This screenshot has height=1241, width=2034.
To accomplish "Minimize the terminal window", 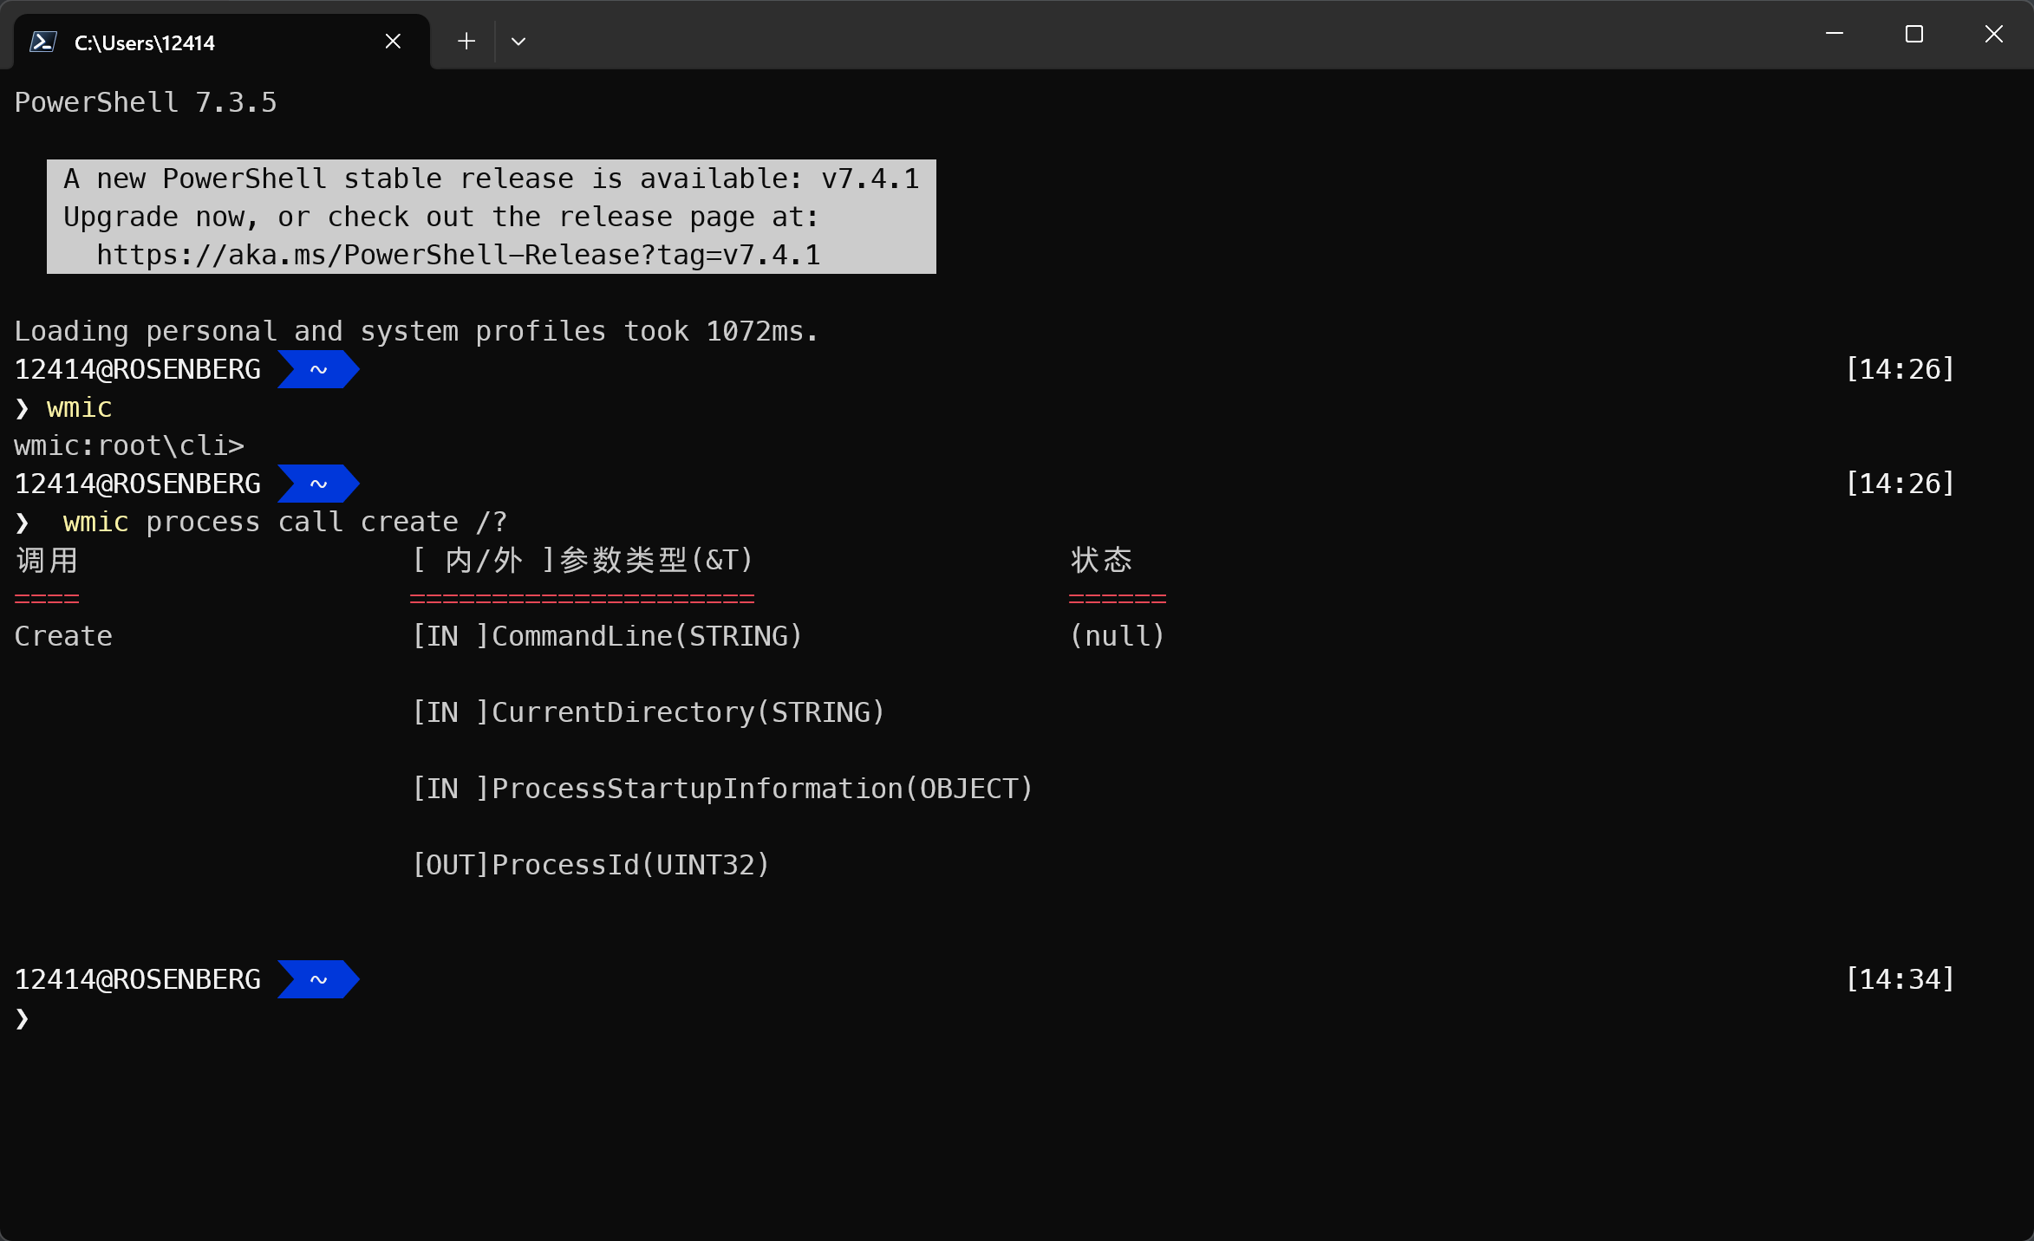I will pyautogui.click(x=1835, y=34).
